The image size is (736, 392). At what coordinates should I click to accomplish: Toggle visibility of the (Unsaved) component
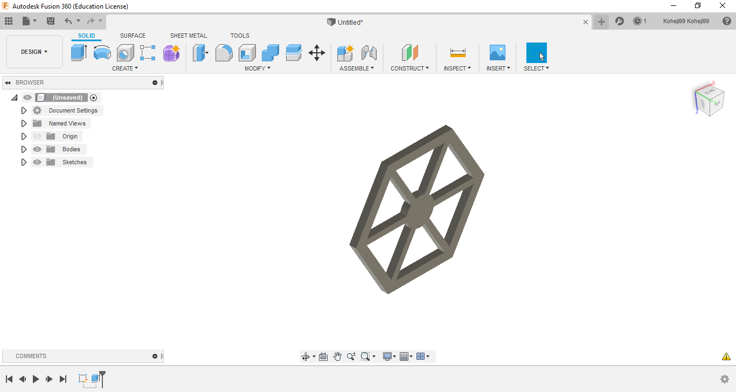click(27, 97)
